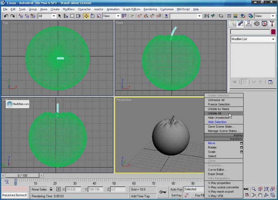Open Select by Name tool
This screenshot has width=278, height=200.
(x=66, y=16)
